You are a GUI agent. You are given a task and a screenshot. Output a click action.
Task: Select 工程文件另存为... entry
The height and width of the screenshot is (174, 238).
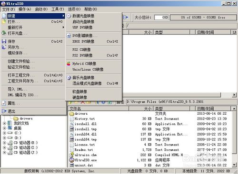click(33, 81)
